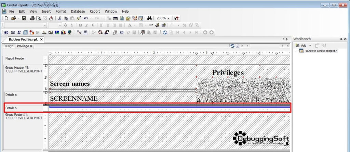The image size is (350, 152).
Task: Open the Formula Workshop X+1 icon
Action: click(121, 32)
